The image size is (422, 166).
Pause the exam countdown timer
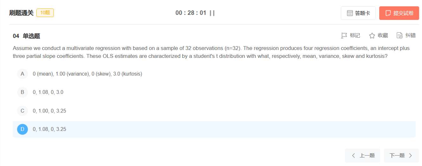(x=212, y=13)
